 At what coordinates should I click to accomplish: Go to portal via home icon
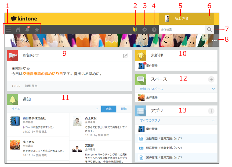(x=18, y=30)
